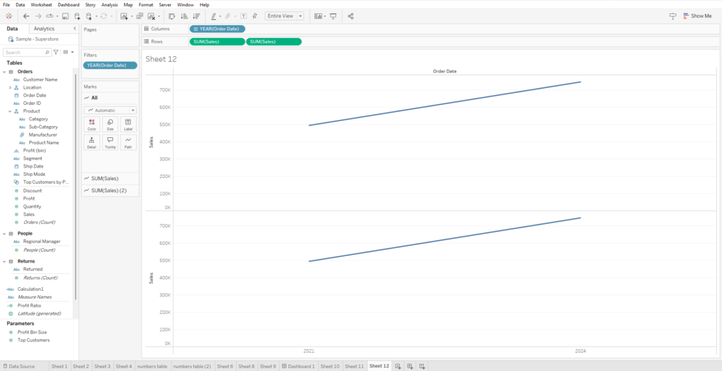
Task: Click the New Data Source icon
Action: [78, 16]
